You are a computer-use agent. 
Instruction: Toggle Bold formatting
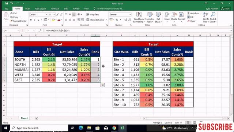tap(31, 20)
